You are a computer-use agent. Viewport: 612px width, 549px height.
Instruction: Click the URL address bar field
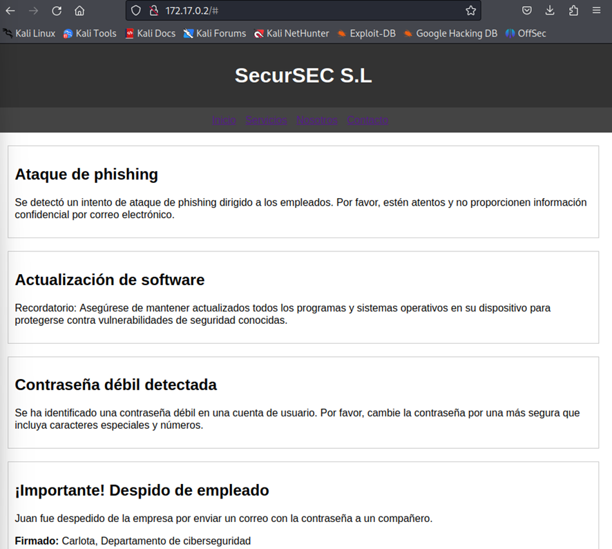(311, 10)
